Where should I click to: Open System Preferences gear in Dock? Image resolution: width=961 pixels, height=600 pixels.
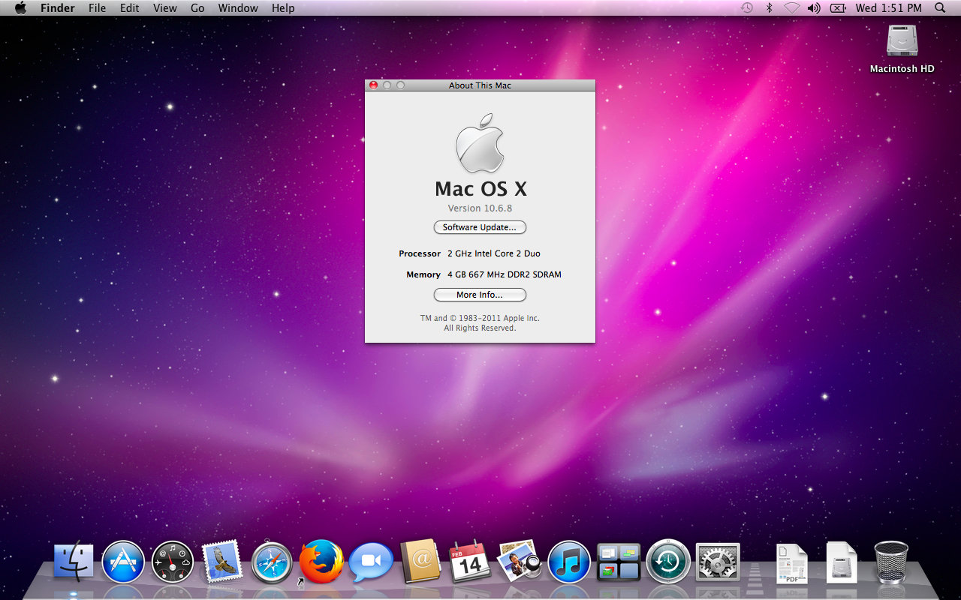[x=718, y=562]
